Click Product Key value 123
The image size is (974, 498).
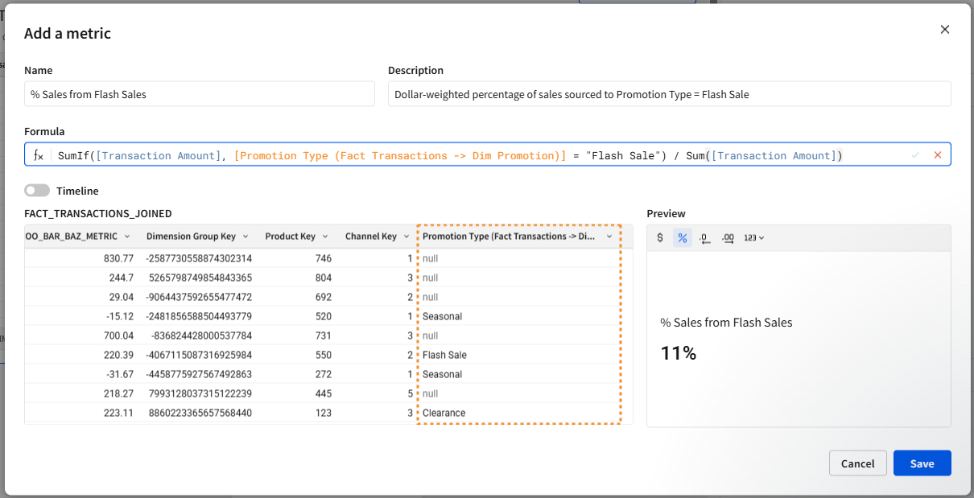tap(324, 413)
